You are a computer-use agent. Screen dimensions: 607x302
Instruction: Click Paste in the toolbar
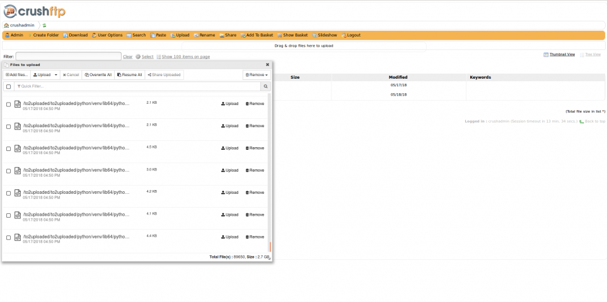point(158,35)
